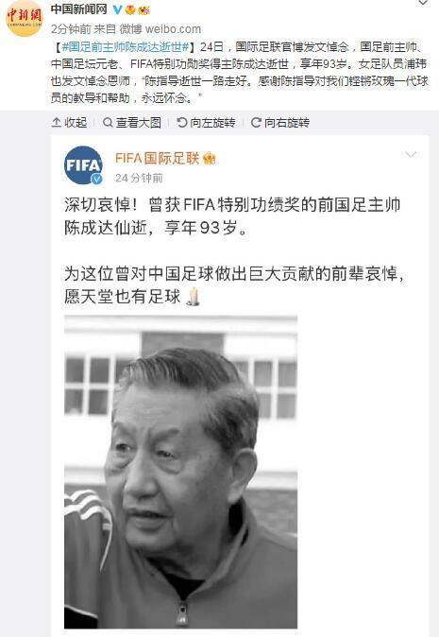Click the blue verified V badge
Viewport: 439px width, 637px height.
tap(118, 9)
